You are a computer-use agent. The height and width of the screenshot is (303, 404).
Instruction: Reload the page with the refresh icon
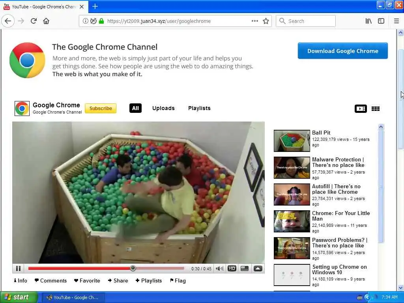(x=34, y=21)
